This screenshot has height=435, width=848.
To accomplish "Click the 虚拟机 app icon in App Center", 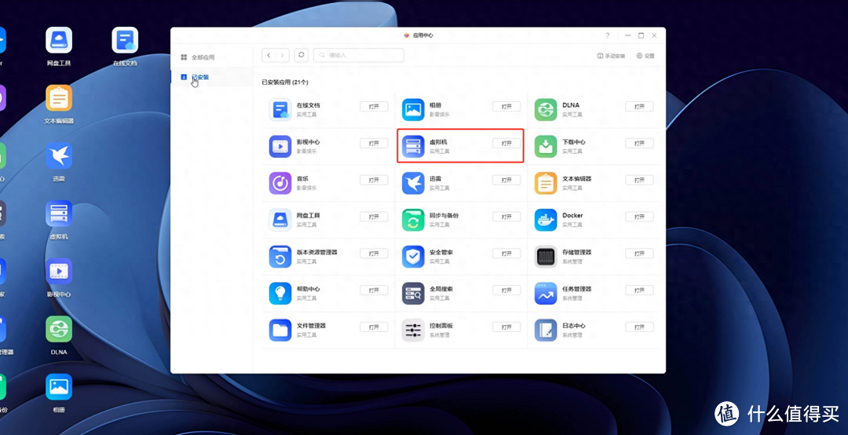I will pyautogui.click(x=413, y=146).
